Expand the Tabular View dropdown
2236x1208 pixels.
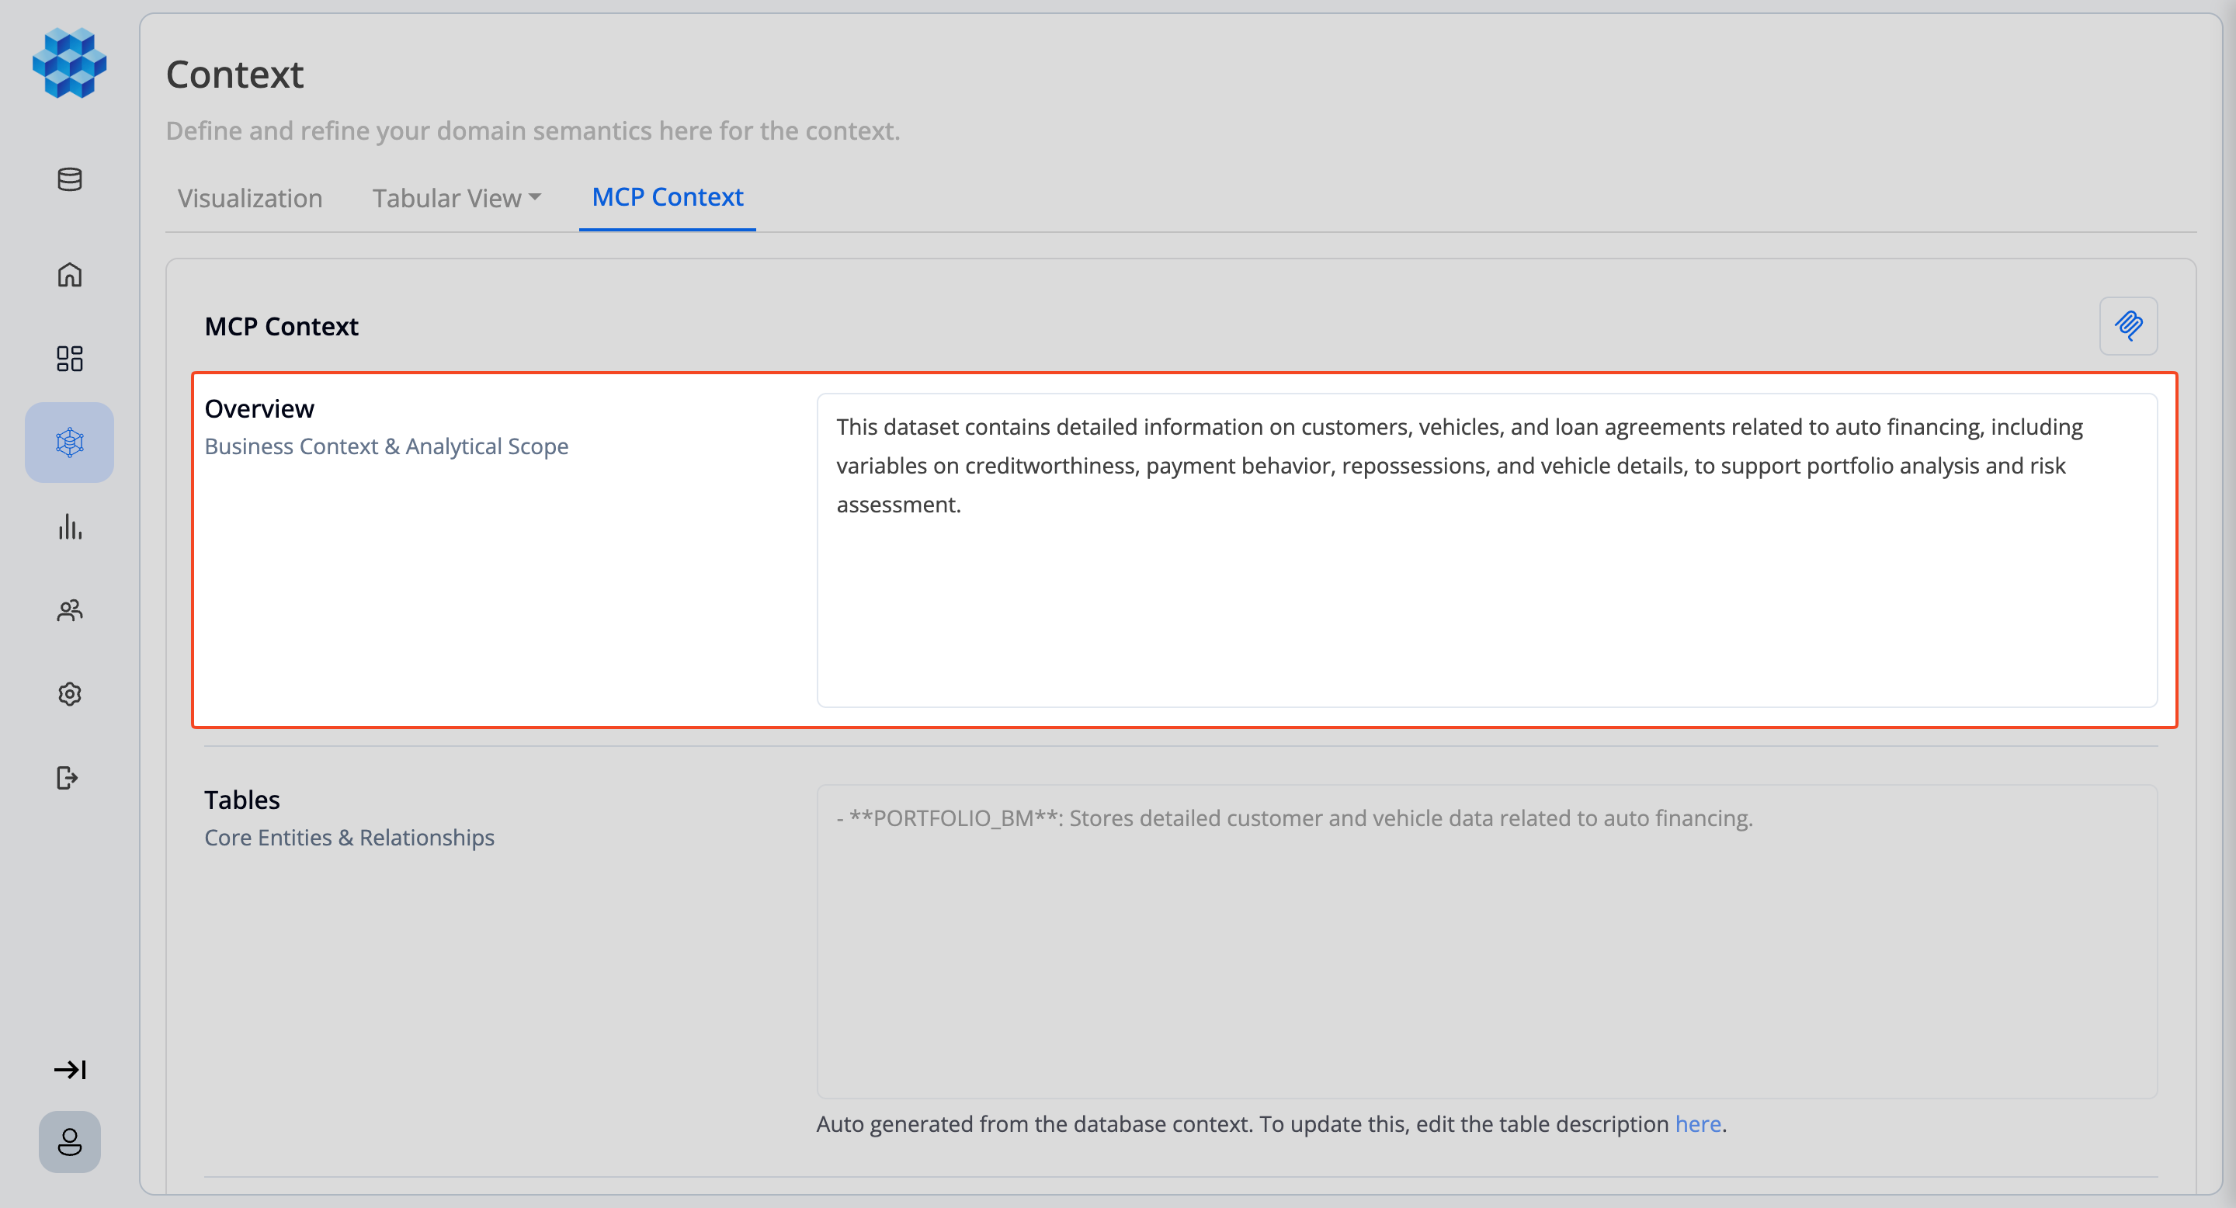click(457, 198)
